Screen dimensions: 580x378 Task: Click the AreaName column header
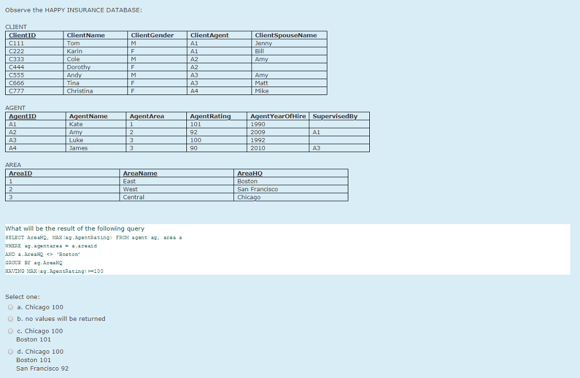tap(140, 173)
